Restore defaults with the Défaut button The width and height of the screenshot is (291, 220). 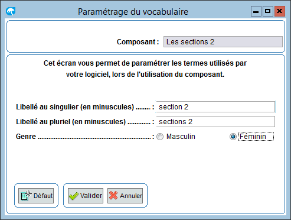click(36, 196)
